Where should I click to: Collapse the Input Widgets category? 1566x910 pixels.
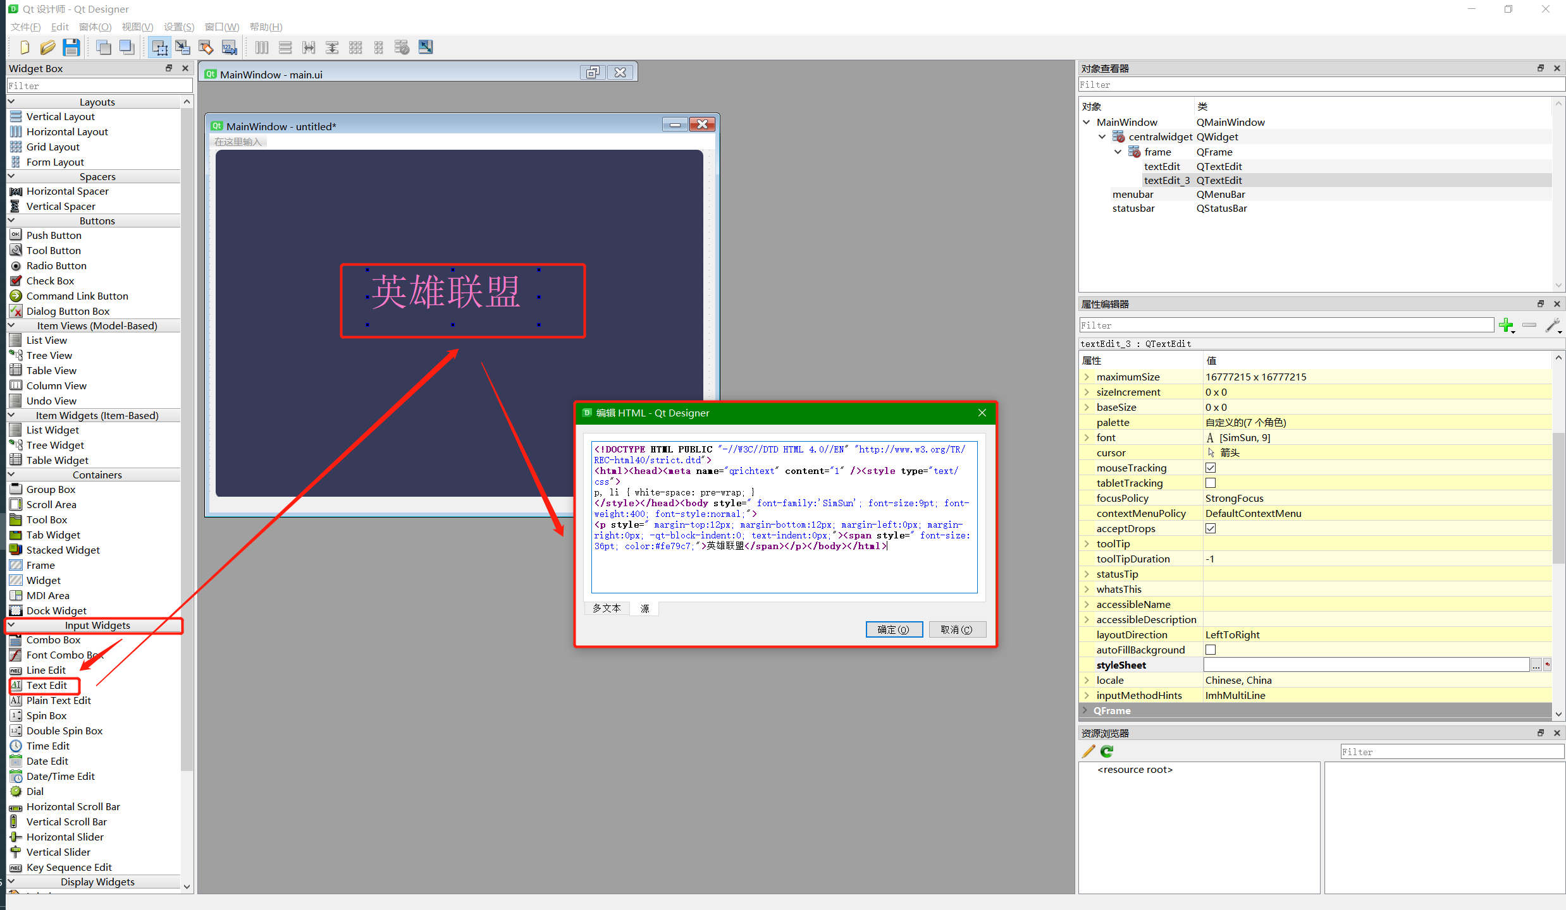(x=11, y=625)
